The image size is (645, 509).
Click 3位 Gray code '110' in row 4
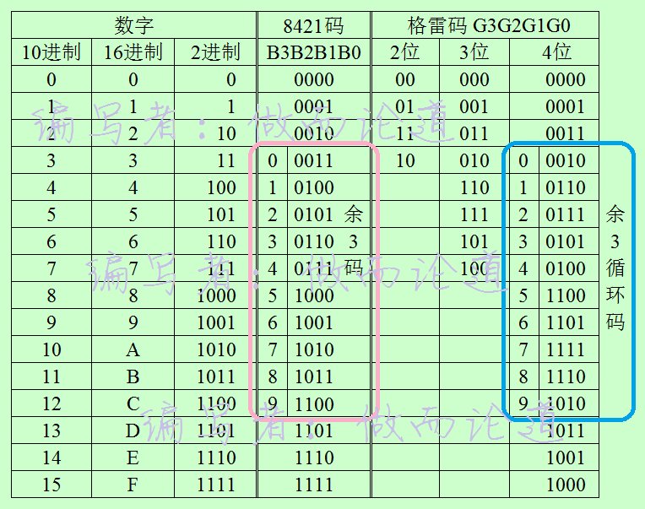point(474,187)
